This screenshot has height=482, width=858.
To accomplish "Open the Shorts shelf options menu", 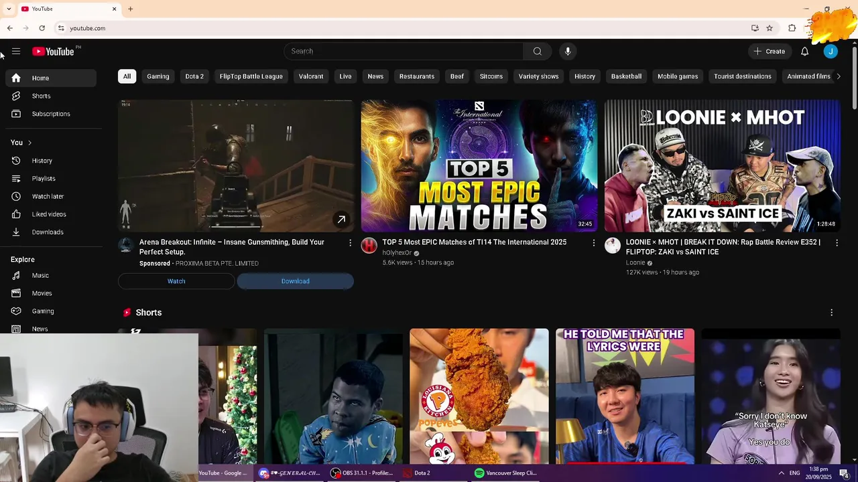I will (831, 313).
